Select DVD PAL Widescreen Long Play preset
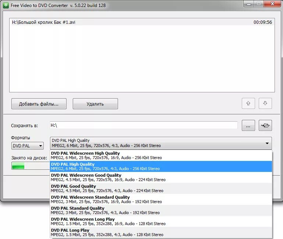The image size is (283, 239). tap(161, 221)
